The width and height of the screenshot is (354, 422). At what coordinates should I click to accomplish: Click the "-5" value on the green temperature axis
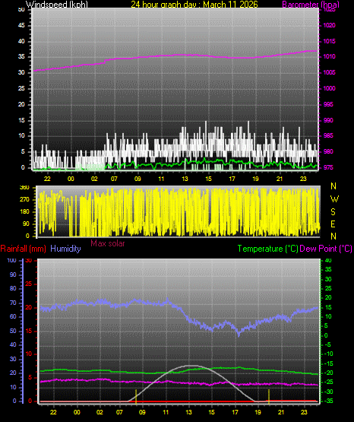click(x=327, y=345)
